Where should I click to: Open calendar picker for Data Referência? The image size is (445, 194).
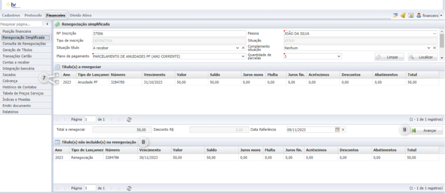pos(337,130)
